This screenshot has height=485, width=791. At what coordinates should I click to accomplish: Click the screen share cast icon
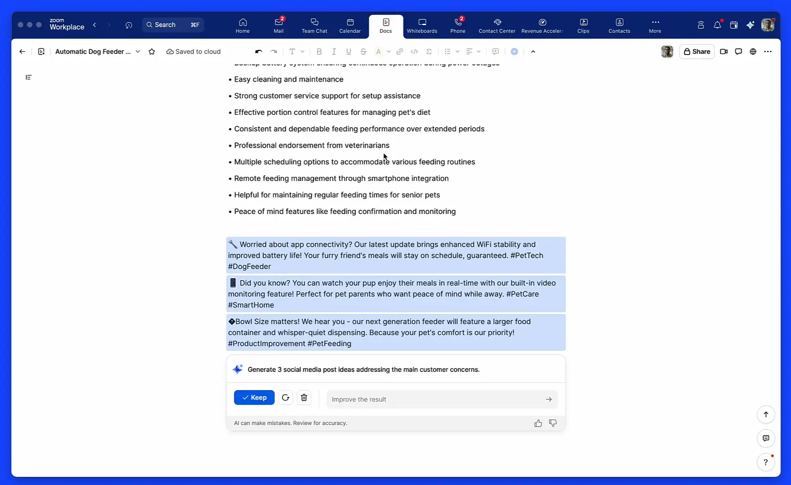(701, 25)
